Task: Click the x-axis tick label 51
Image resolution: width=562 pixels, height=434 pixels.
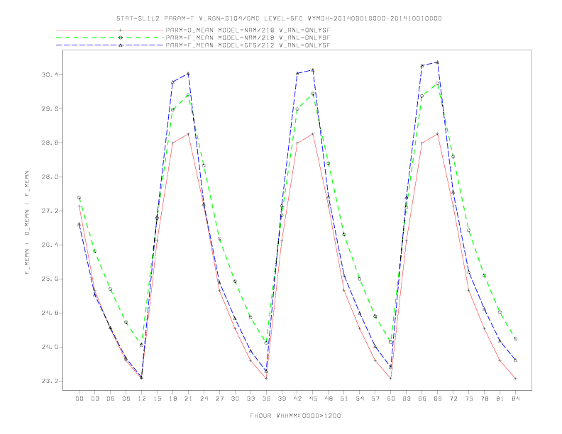Action: click(x=344, y=399)
